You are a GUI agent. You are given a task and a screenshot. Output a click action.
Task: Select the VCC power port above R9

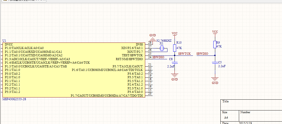coord(215,32)
